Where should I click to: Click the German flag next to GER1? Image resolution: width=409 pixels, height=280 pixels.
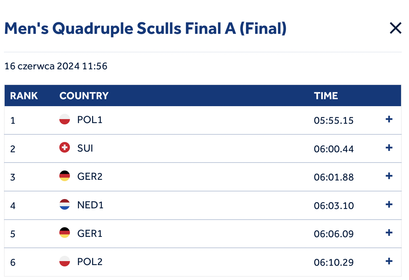(65, 233)
